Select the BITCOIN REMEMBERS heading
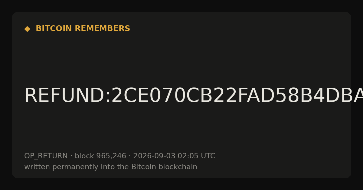 tap(83, 29)
